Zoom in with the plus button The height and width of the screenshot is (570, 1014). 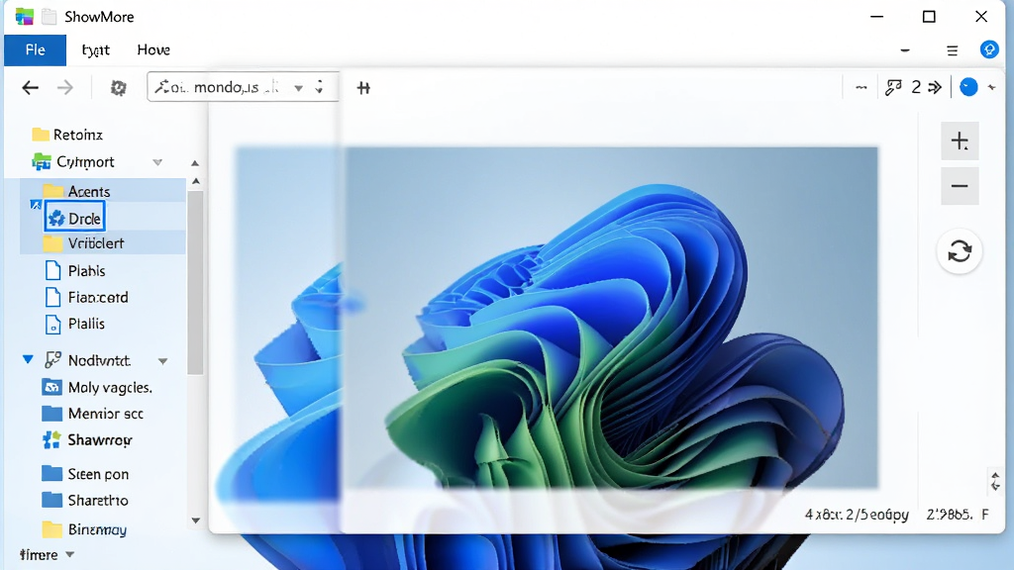(x=960, y=141)
